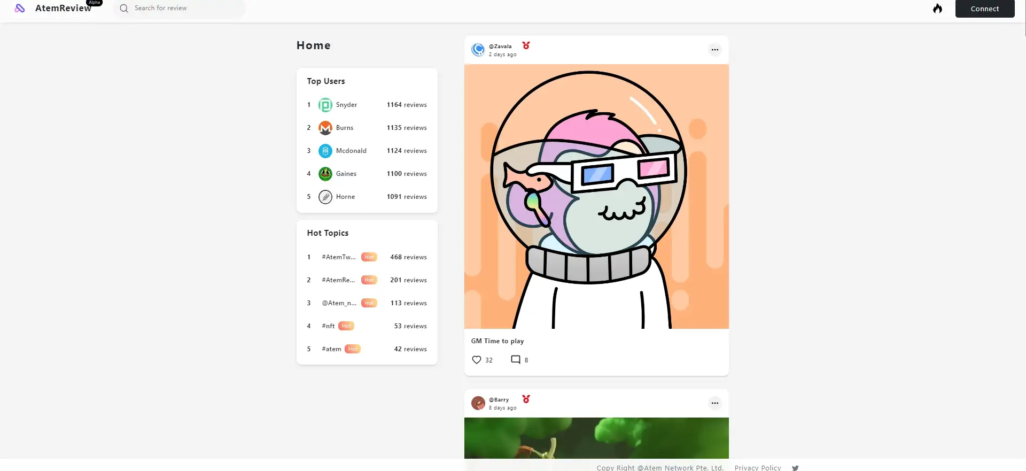Like the 'GM Time to play' post
This screenshot has height=471, width=1026.
477,360
